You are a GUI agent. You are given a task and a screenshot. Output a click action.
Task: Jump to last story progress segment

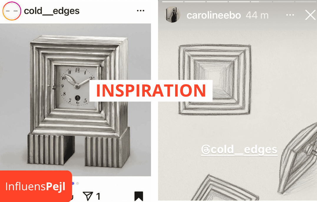[306, 1]
